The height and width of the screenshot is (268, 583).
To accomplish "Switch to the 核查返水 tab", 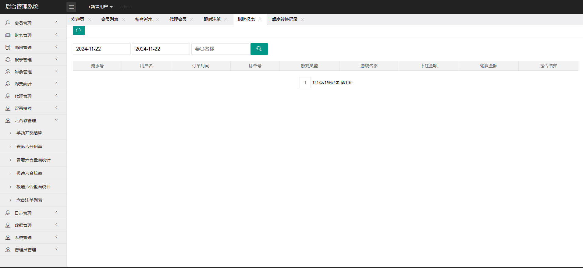I will coord(144,19).
